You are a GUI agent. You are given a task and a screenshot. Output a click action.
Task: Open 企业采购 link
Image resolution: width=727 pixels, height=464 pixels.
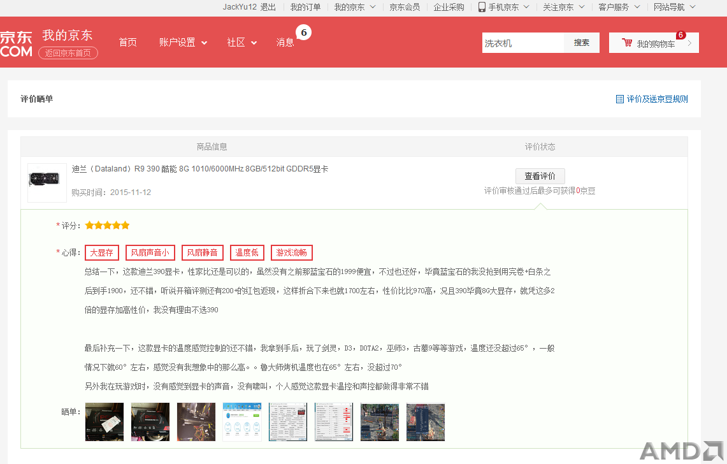(449, 7)
